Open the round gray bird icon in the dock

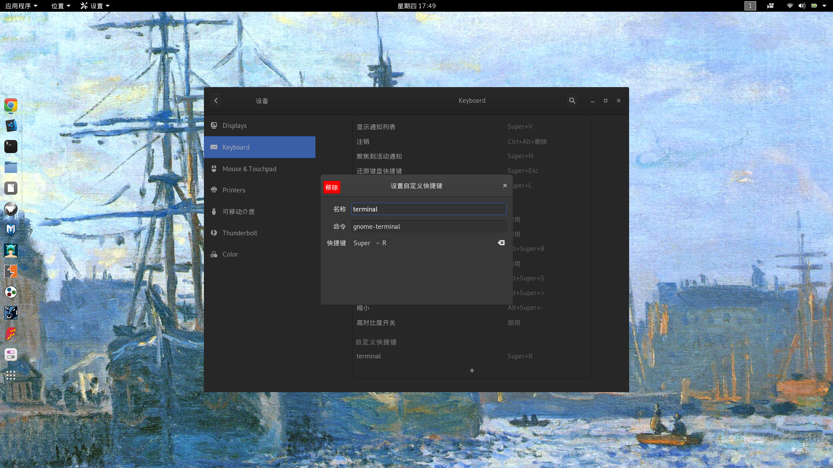11,209
